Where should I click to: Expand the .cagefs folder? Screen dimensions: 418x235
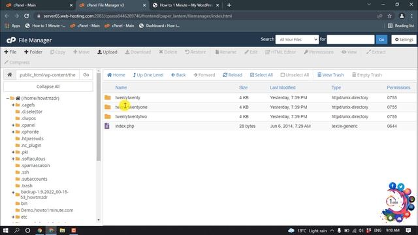click(13, 105)
